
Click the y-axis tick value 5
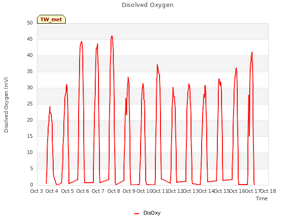pyautogui.click(x=31, y=168)
